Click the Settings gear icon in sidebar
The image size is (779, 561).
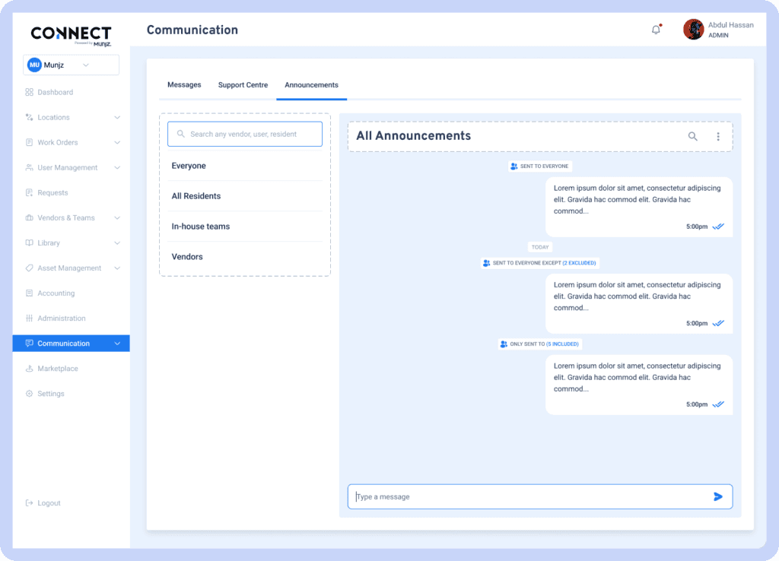29,394
